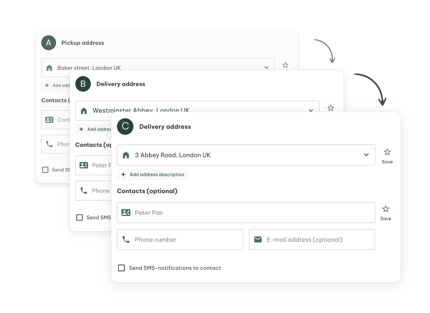430x313 pixels.
Task: Tick the Send SMS checkbox on card B
Action: tap(79, 218)
